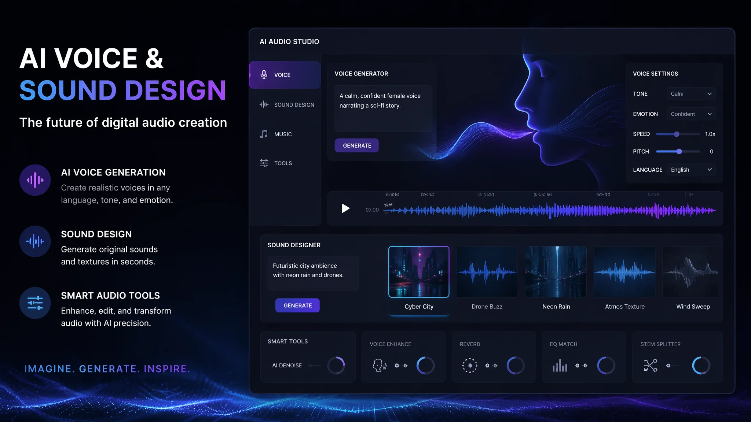Click the AI Denoise circular dial
Viewport: 751px width, 422px height.
click(x=336, y=365)
